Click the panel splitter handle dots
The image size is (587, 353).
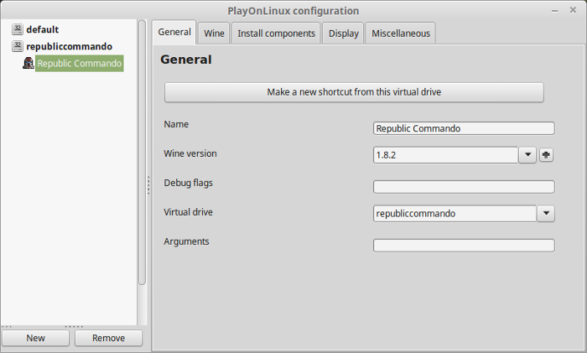(x=148, y=185)
